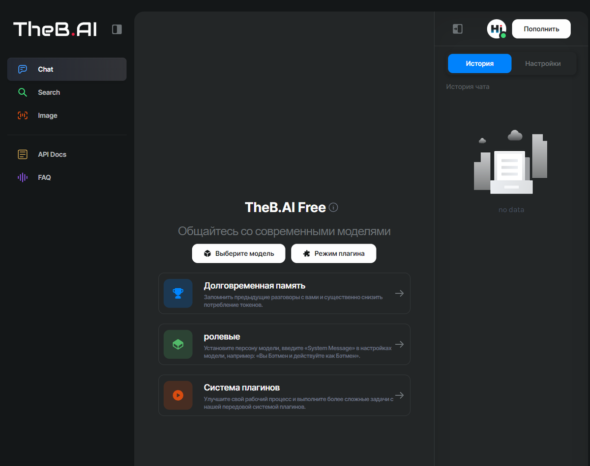Click the no data text
590x466 pixels.
pos(511,210)
